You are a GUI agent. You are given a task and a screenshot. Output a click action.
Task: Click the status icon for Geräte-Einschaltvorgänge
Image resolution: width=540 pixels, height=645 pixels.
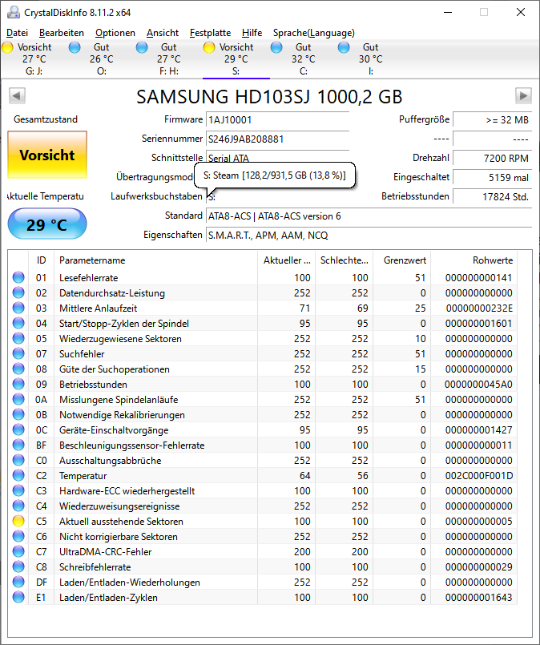click(x=18, y=429)
